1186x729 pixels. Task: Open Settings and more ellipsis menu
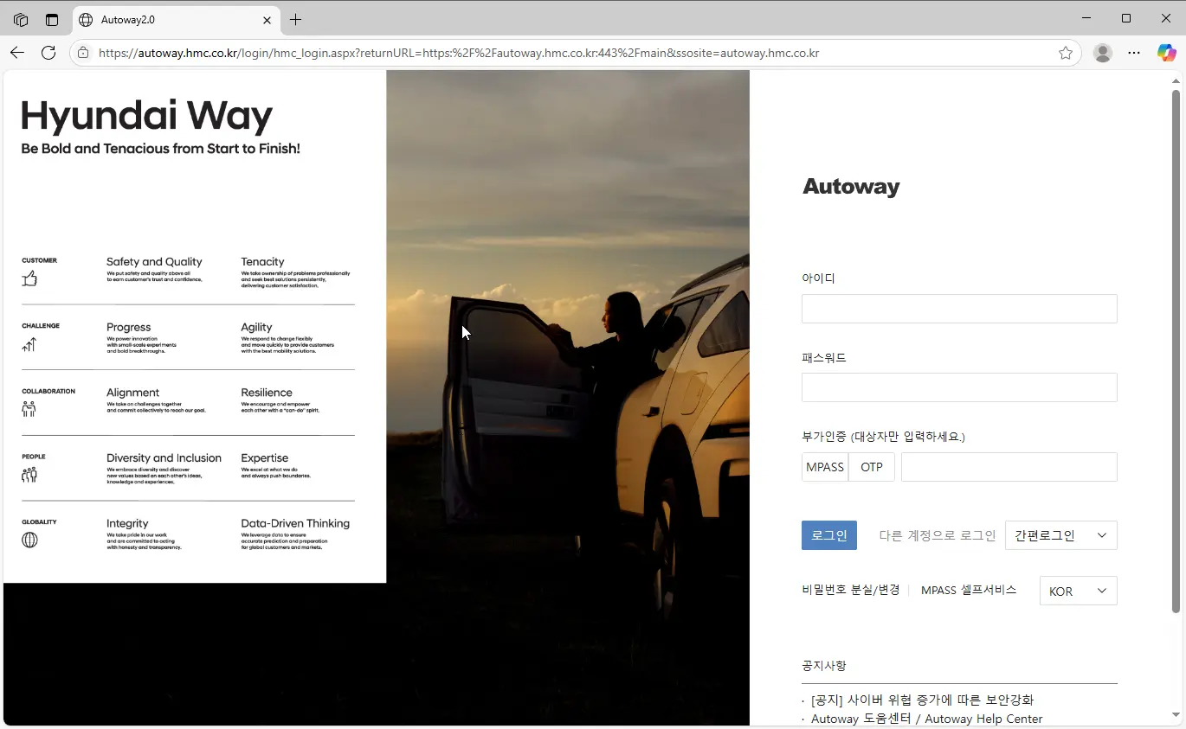coord(1134,53)
